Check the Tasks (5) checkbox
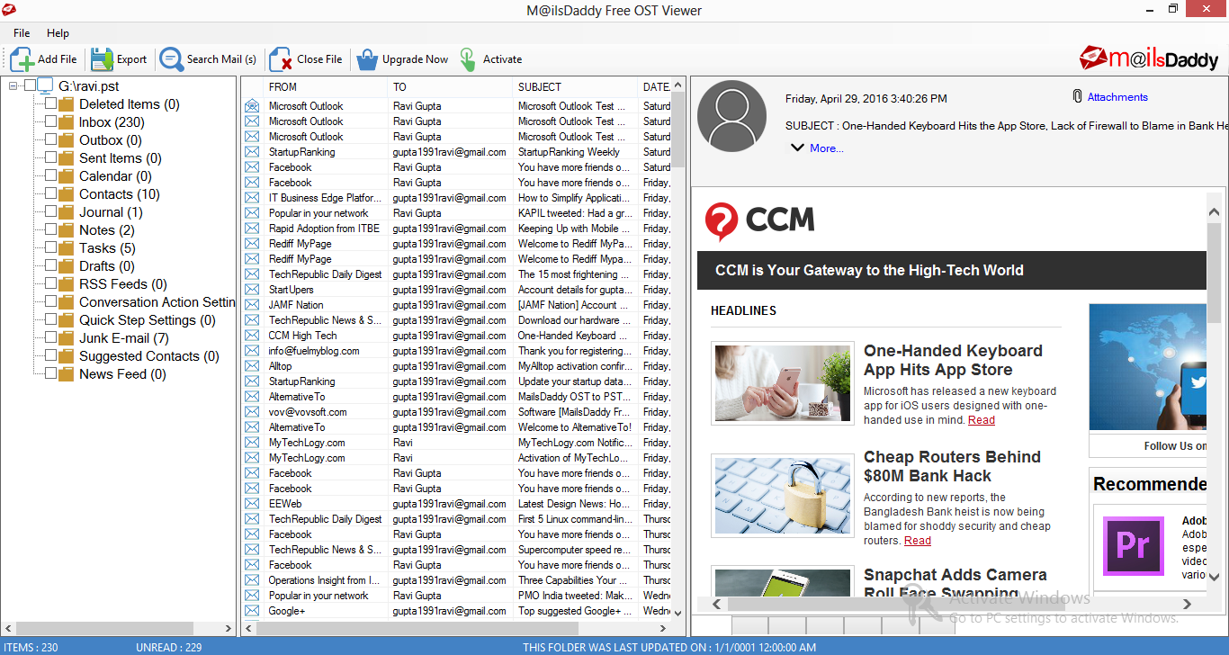This screenshot has height=655, width=1229. (50, 248)
